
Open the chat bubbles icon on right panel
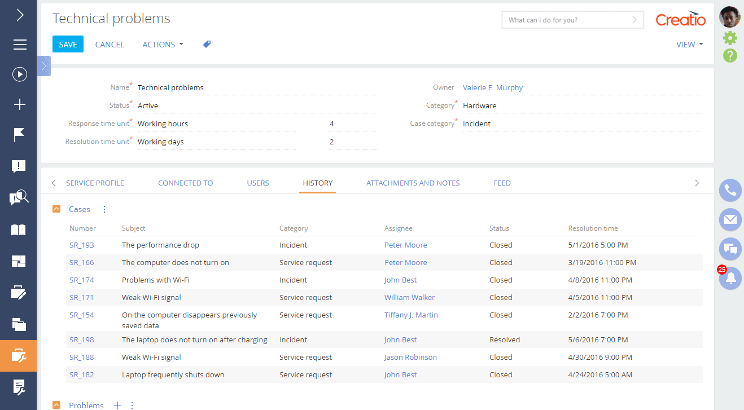tap(730, 249)
